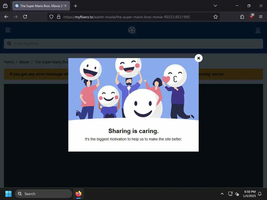Minimize the Firefox window
This screenshot has height=200, width=267.
[237, 6]
